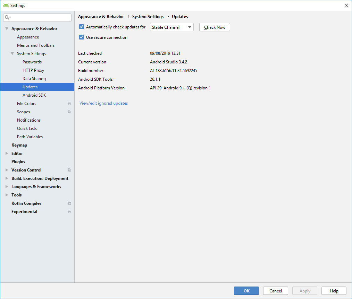Click the project-level icon beside Scopes
The width and height of the screenshot is (352, 299).
coord(69,112)
